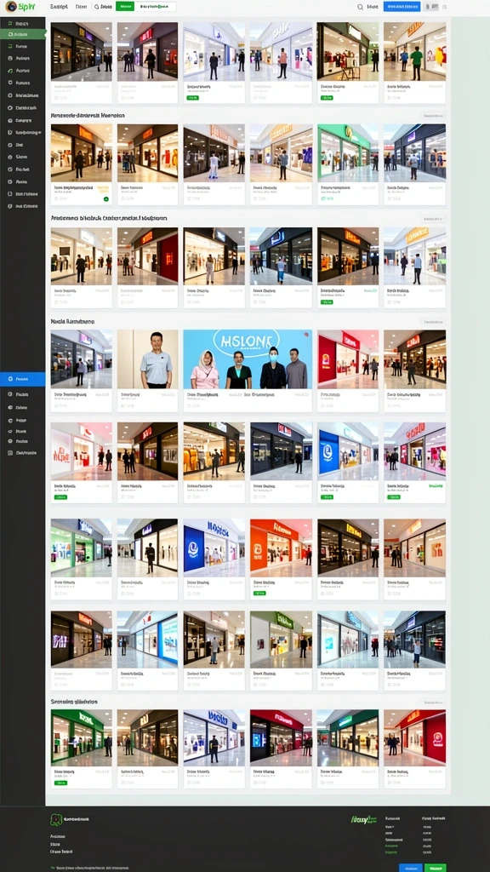
Task: Open the blue highlighted item in the left sidebar
Action: (23, 379)
